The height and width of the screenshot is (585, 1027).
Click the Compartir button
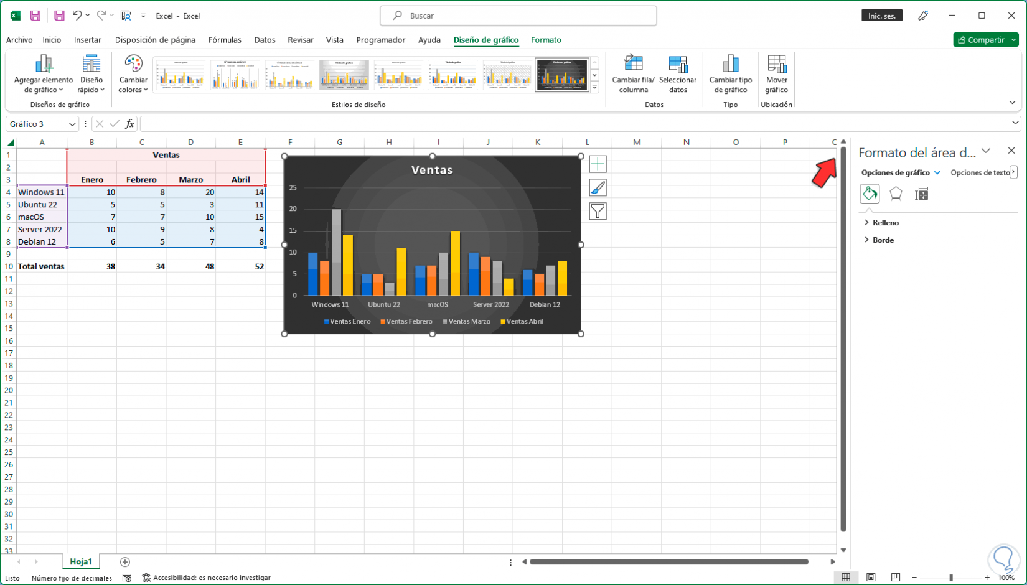click(981, 40)
